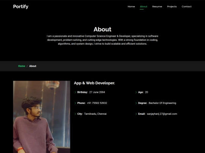Image resolution: width=205 pixels, height=153 pixels.
Task: Click the chevron icon beside Email
Action: coord(136,114)
